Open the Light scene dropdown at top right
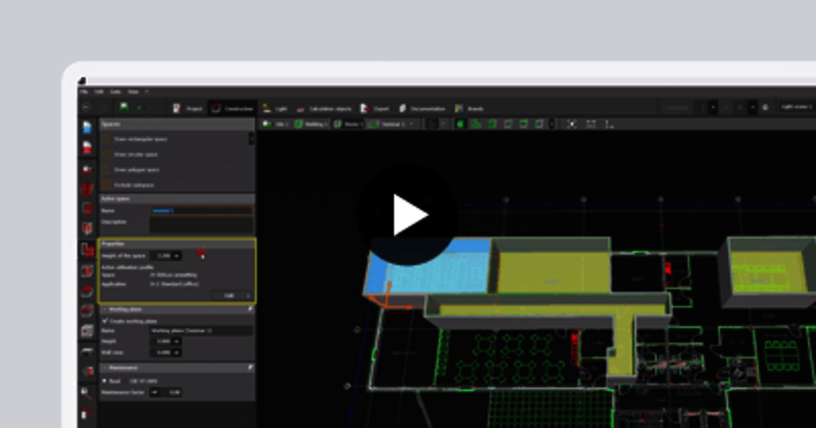Image resolution: width=816 pixels, height=428 pixels. 797,108
